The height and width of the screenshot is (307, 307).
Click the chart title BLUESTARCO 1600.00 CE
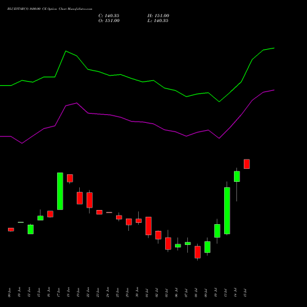coord(26,9)
